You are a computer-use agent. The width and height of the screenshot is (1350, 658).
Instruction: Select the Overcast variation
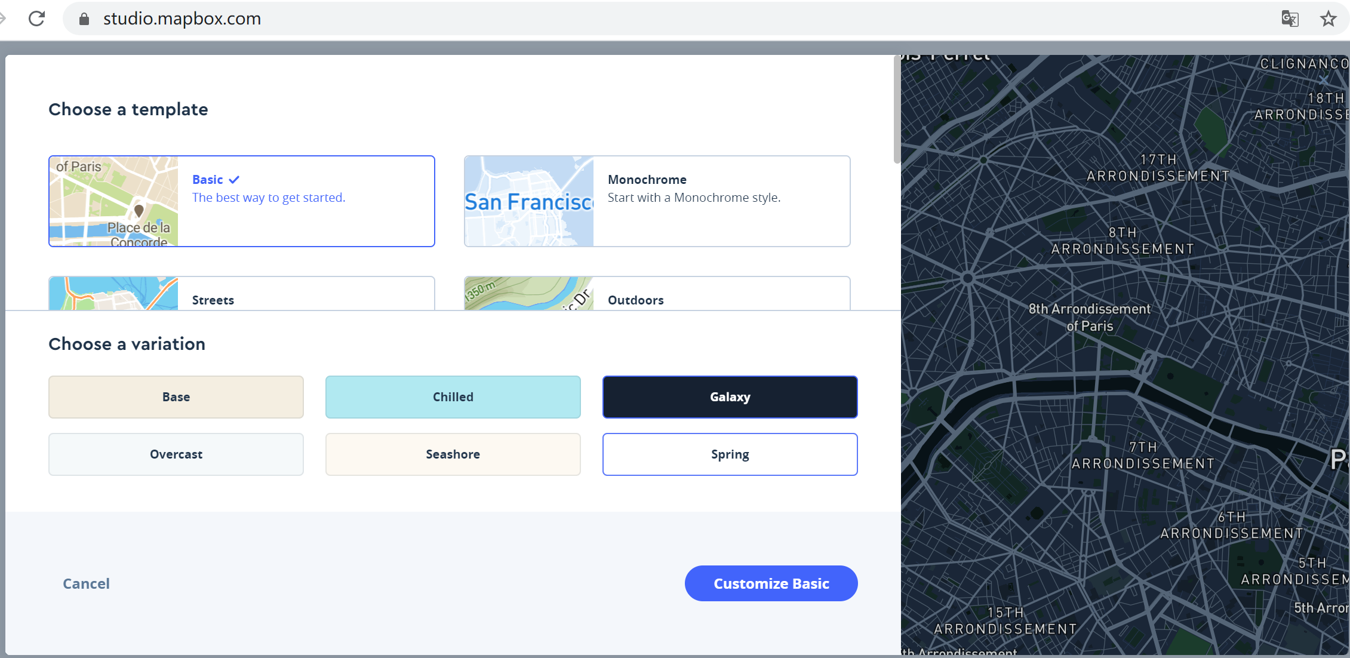pyautogui.click(x=176, y=454)
